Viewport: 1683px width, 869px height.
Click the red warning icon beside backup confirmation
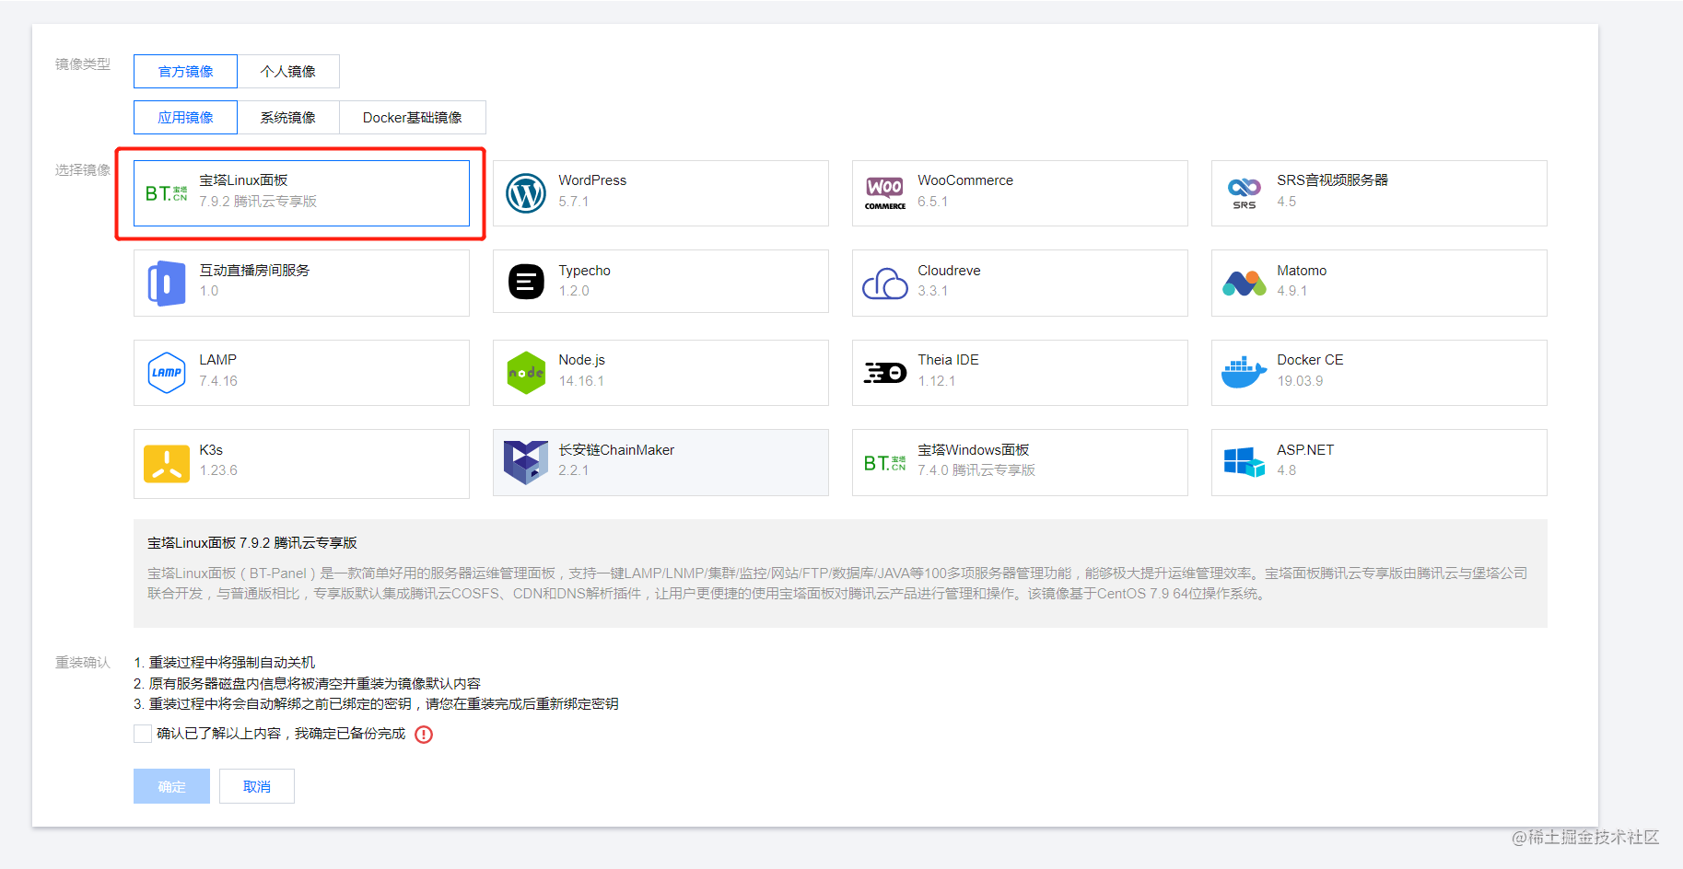[424, 735]
